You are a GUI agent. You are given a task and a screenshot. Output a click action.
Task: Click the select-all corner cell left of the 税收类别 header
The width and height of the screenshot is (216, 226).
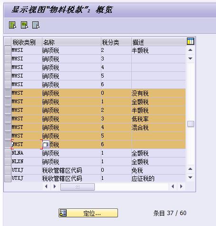pos(8,42)
